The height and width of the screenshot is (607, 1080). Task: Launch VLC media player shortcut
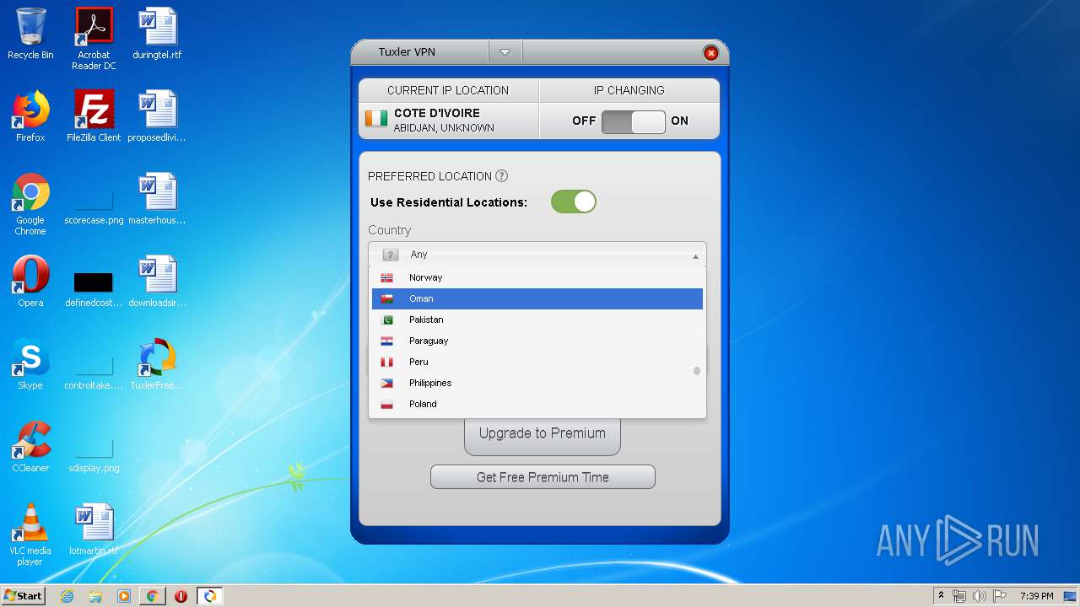(x=30, y=534)
